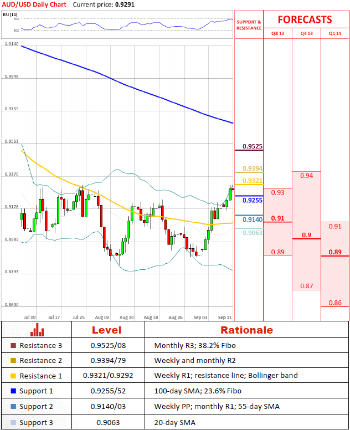Click the Resistance 1 yellow square marker
The width and height of the screenshot is (350, 430).
click(x=13, y=376)
